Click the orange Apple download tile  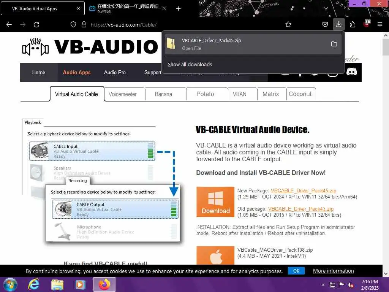215,255
